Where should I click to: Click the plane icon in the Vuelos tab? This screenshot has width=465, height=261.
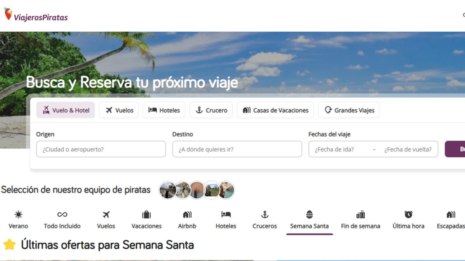point(108,110)
